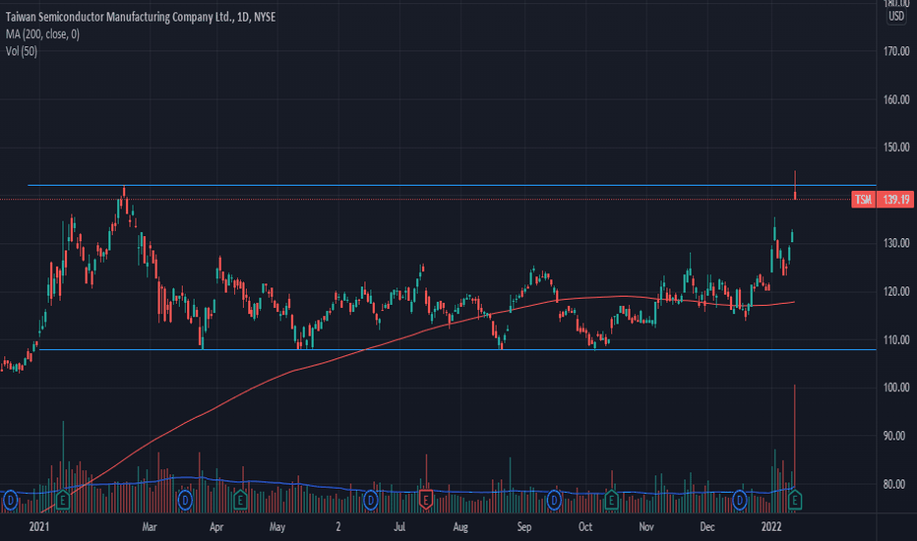Click the Dec label on time axis
This screenshot has height=541, width=917.
coord(707,527)
